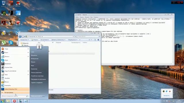Click Настроить in the tray overflow popup
The width and height of the screenshot is (184, 103).
pyautogui.click(x=167, y=96)
